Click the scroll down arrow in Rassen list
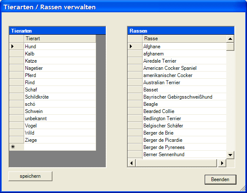 (x=230, y=155)
